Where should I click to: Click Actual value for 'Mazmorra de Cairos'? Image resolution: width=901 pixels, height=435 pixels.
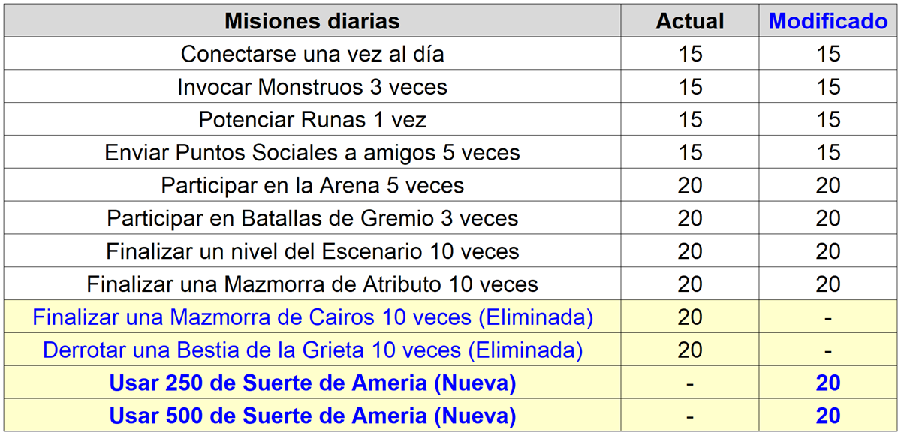[690, 317]
